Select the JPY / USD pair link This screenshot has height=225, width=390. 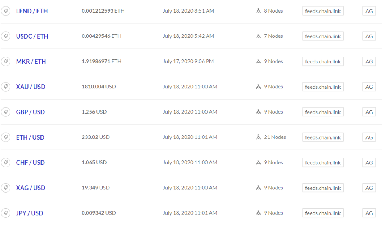pyautogui.click(x=30, y=213)
